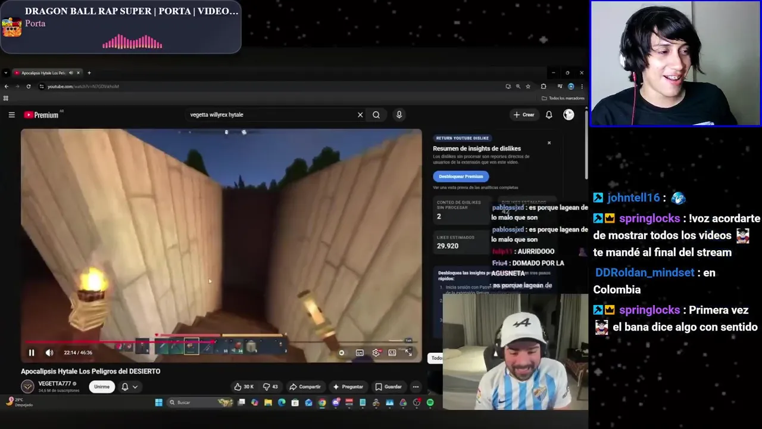Viewport: 762px width, 429px height.
Task: Open Spotify from the taskbar
Action: pyautogui.click(x=430, y=403)
